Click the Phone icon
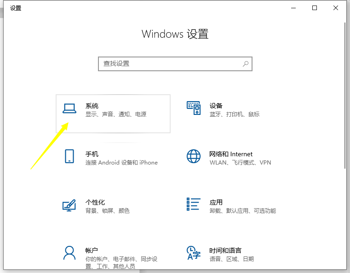The image size is (350, 273). pyautogui.click(x=69, y=156)
